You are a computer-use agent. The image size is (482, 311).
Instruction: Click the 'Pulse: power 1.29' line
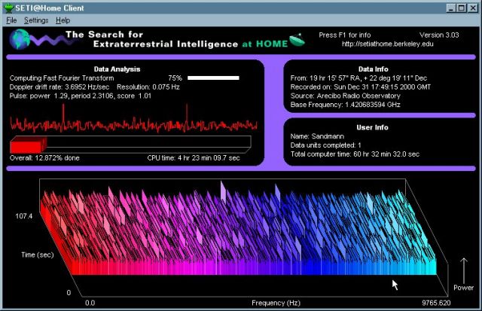[x=81, y=96]
